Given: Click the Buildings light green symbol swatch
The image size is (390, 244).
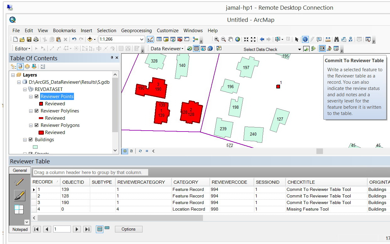Looking at the screenshot, I should click(35, 147).
